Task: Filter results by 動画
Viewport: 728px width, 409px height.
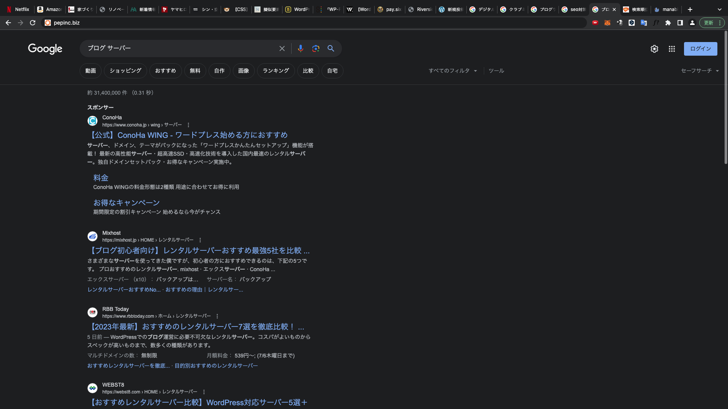Action: coord(91,71)
